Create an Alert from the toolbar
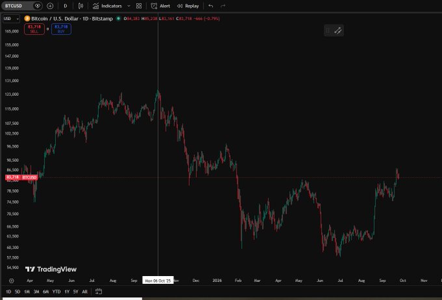 tap(161, 6)
